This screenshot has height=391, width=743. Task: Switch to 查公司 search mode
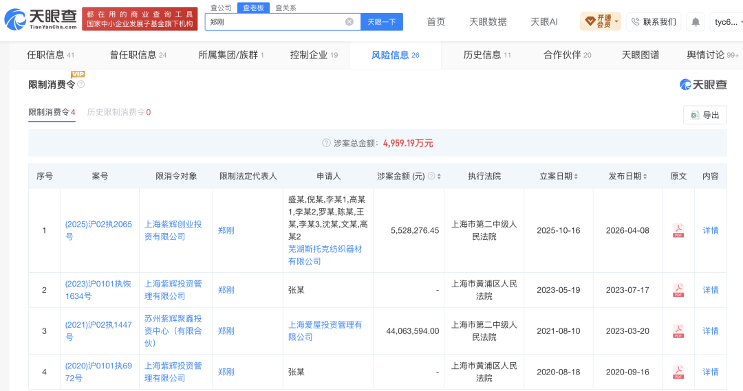tap(221, 8)
